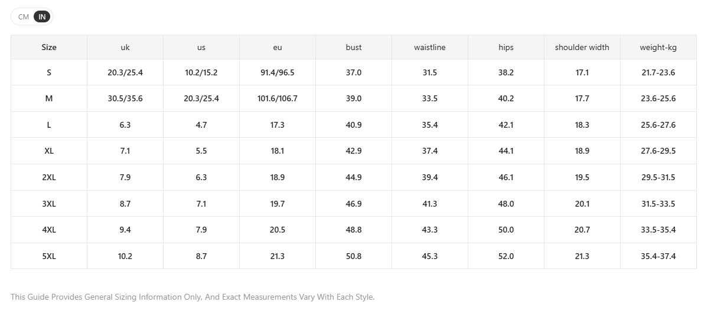Click the shoulder width column header

tap(582, 47)
